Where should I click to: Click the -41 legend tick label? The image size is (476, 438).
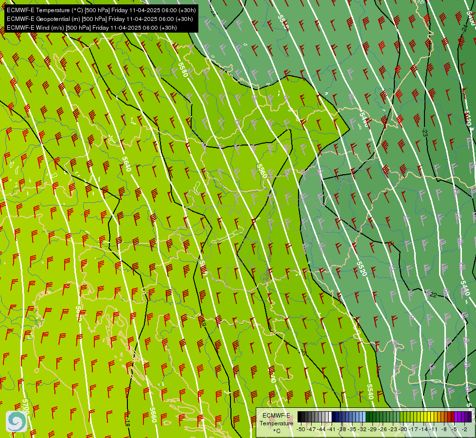[332, 429]
